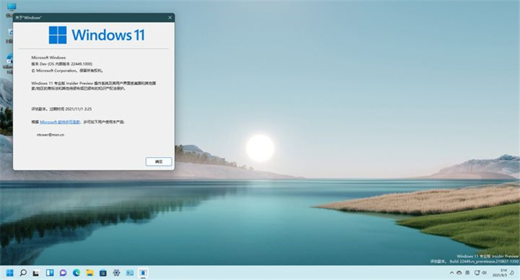
Task: Open the taskbar clock and date
Action: click(499, 273)
